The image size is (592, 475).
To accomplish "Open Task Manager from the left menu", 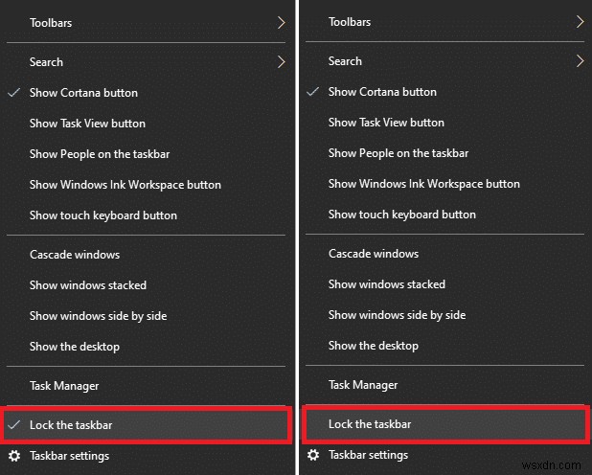I will coord(64,386).
